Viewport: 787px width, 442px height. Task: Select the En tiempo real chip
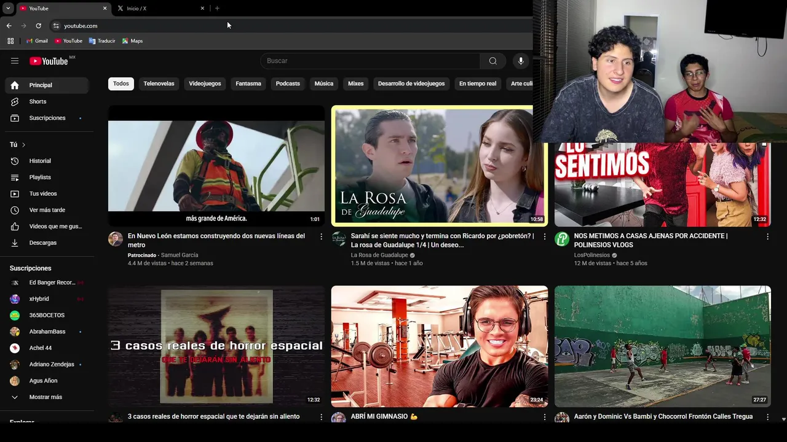tap(478, 83)
